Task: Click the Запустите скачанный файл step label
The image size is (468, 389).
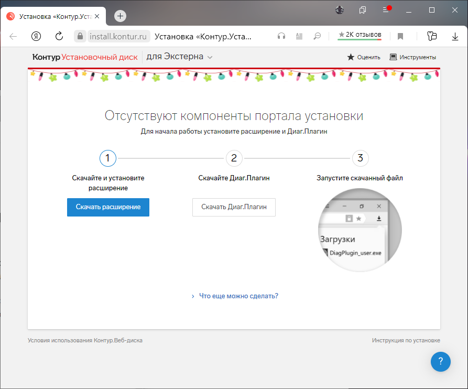Action: click(x=360, y=178)
